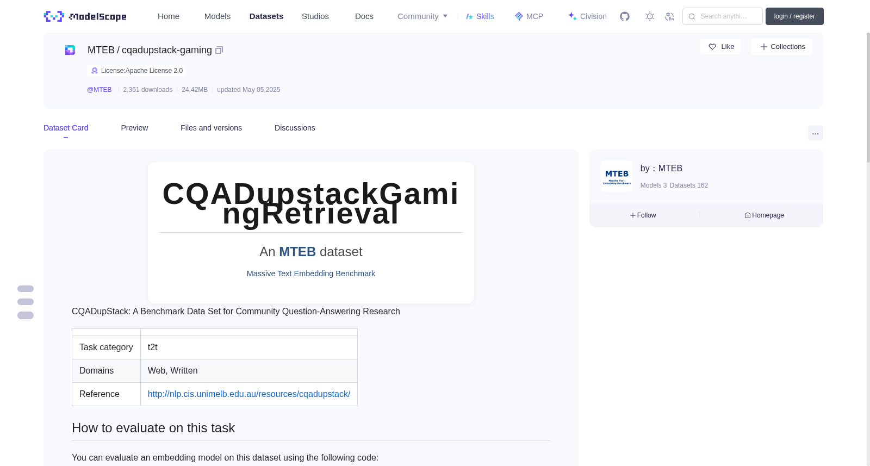870x466 pixels.
Task: Open the Docs page
Action: click(x=364, y=16)
